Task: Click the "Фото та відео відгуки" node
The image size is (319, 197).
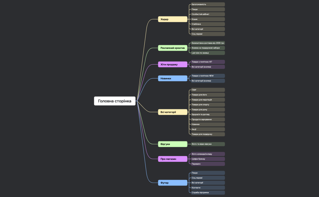Action: tap(208, 144)
